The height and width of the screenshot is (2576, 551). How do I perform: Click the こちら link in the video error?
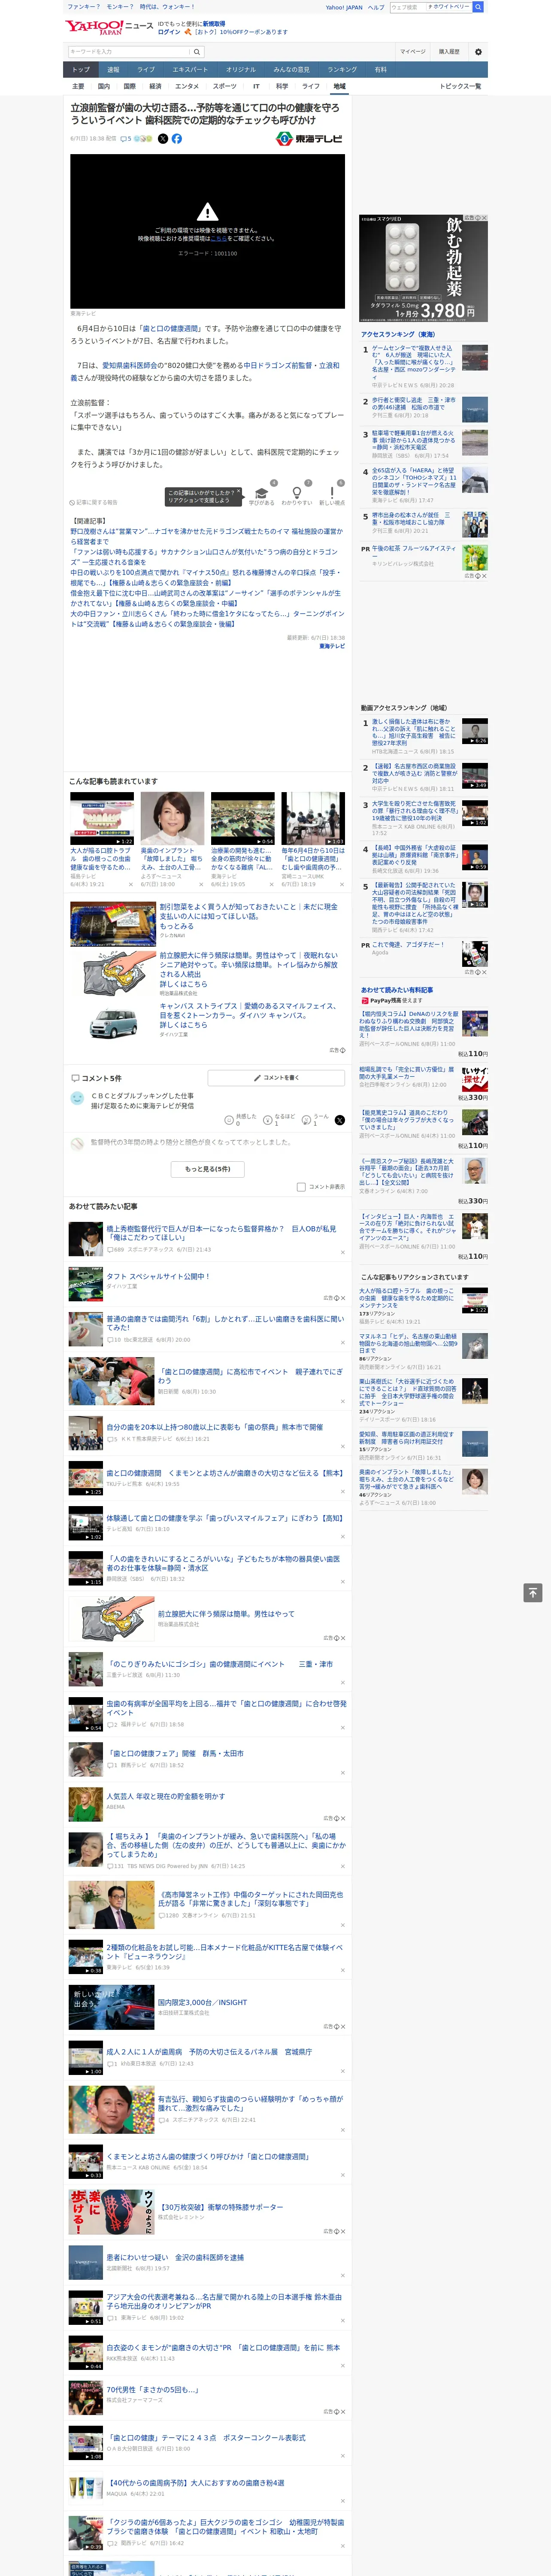(x=218, y=239)
